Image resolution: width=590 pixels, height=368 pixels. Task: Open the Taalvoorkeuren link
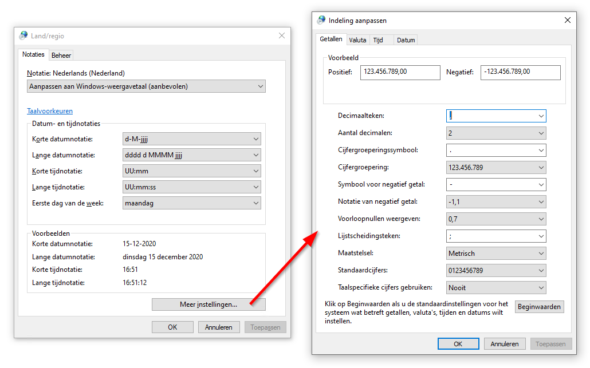coord(50,111)
